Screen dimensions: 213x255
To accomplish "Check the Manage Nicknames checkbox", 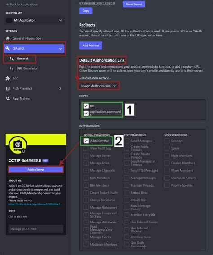I will tap(86, 208).
